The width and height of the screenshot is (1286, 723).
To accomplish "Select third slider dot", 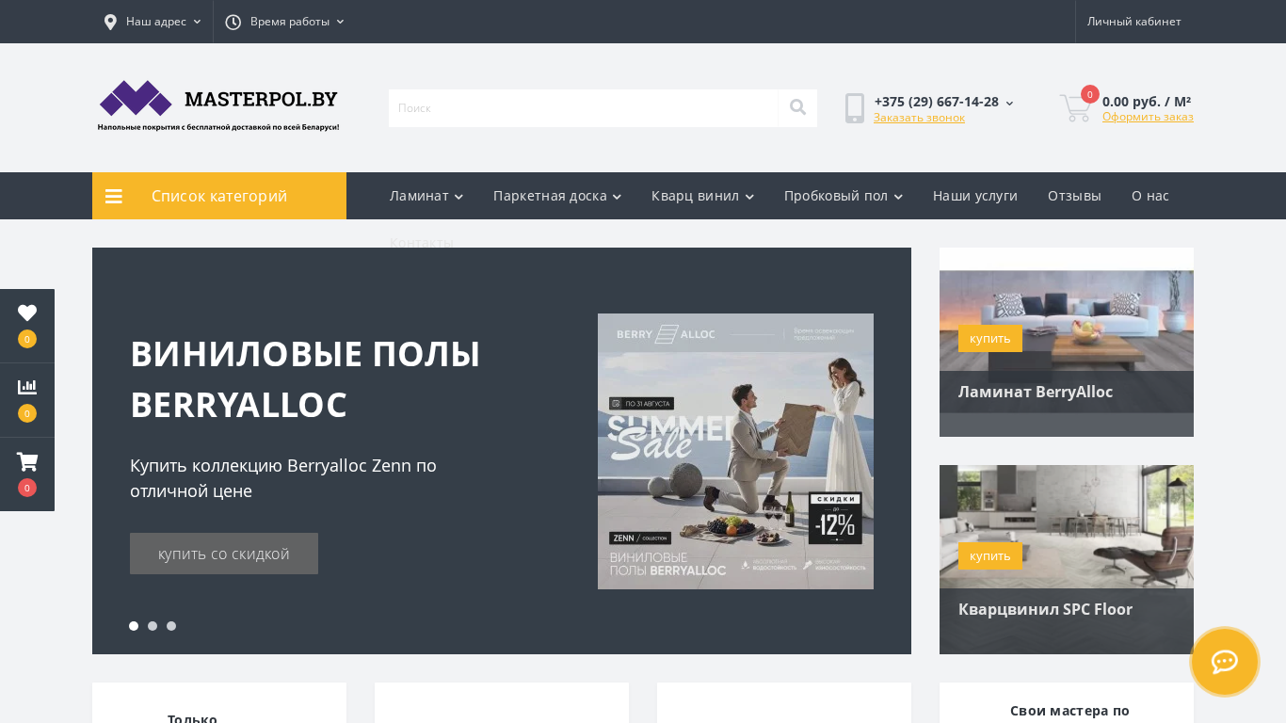I will (171, 626).
